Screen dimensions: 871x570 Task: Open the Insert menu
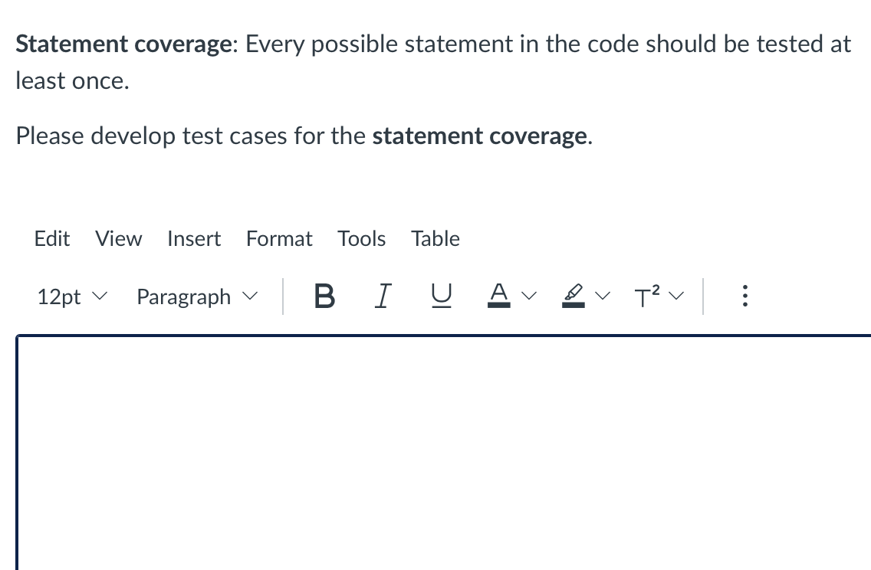(x=194, y=238)
